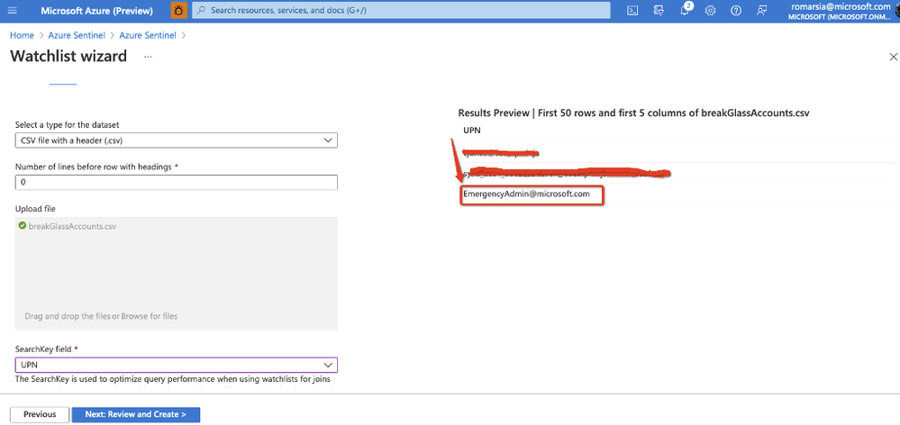Open the Azure portal hamburger menu
900x425 pixels.
tap(12, 10)
